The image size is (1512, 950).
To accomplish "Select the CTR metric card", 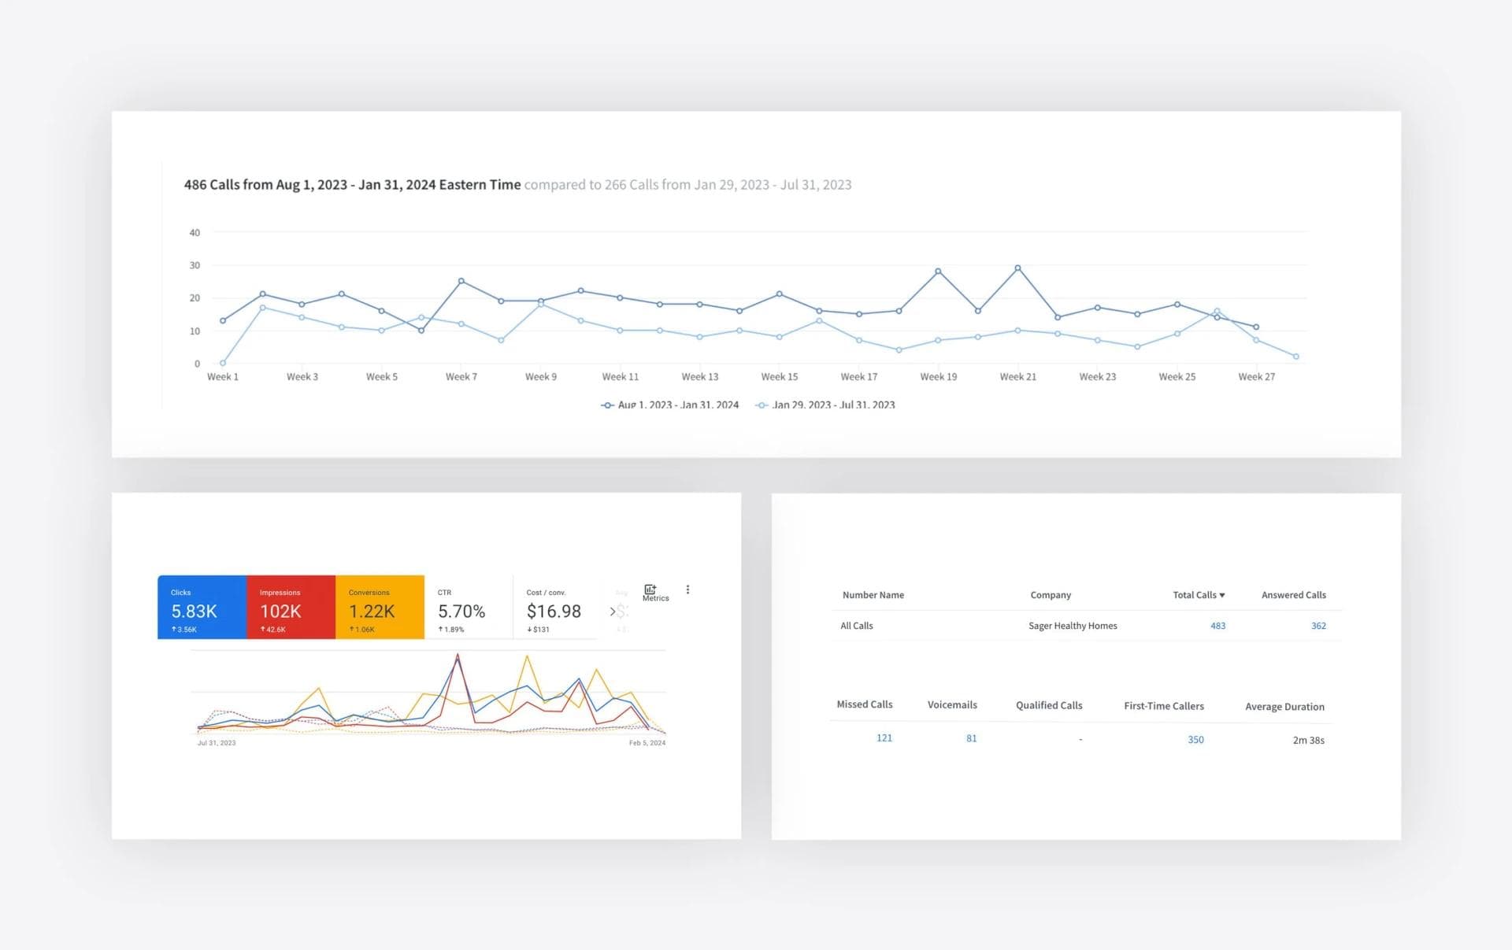I will click(468, 607).
